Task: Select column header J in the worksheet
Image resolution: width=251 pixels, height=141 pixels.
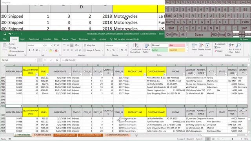Action: tap(135, 65)
